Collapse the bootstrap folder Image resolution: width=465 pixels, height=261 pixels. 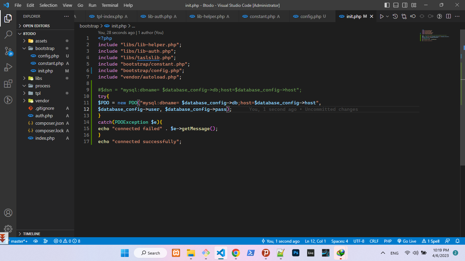point(45,48)
